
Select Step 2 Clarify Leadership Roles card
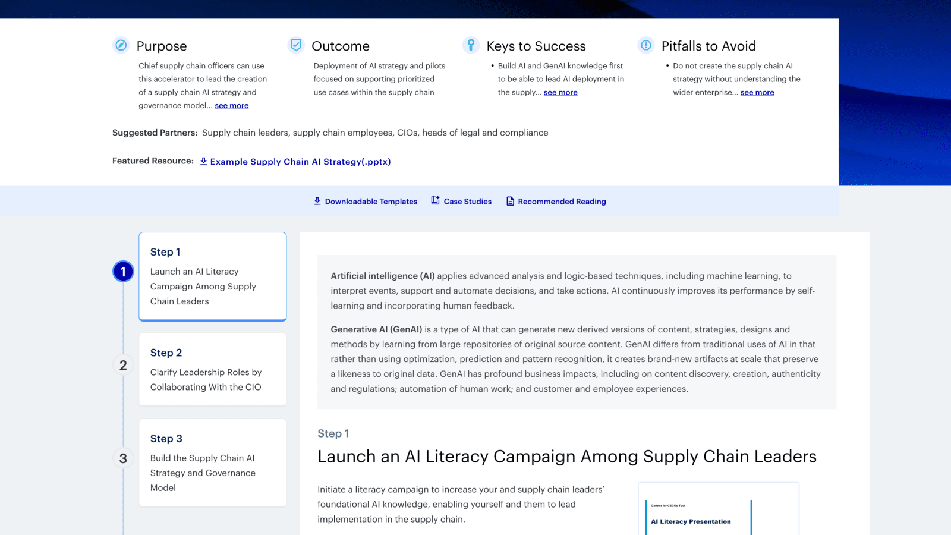[x=212, y=370]
